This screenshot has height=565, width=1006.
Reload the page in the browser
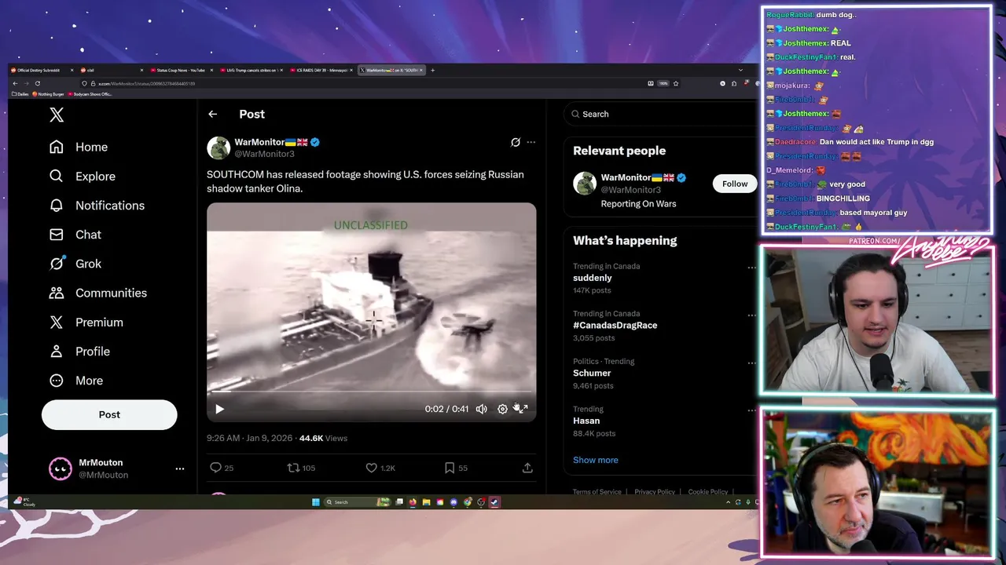[x=38, y=83]
